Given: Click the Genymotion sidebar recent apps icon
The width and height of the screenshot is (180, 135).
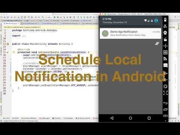Looking at the screenshot, I should (165, 109).
